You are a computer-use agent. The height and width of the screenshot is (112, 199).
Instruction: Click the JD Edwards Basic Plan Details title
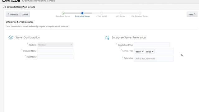(19, 7)
